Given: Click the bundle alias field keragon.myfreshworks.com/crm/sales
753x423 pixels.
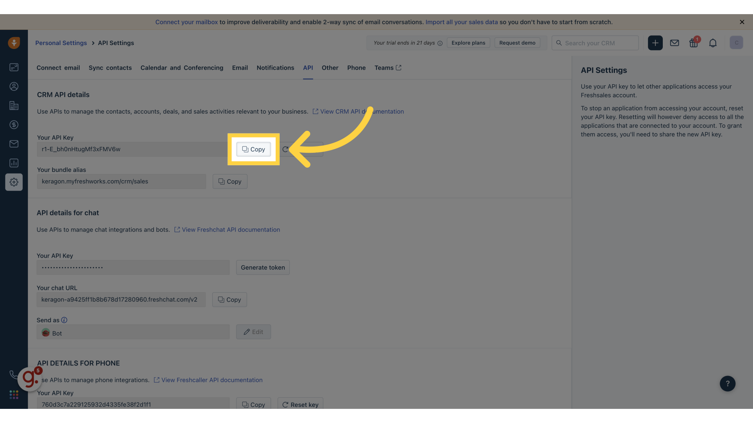Looking at the screenshot, I should tap(121, 181).
